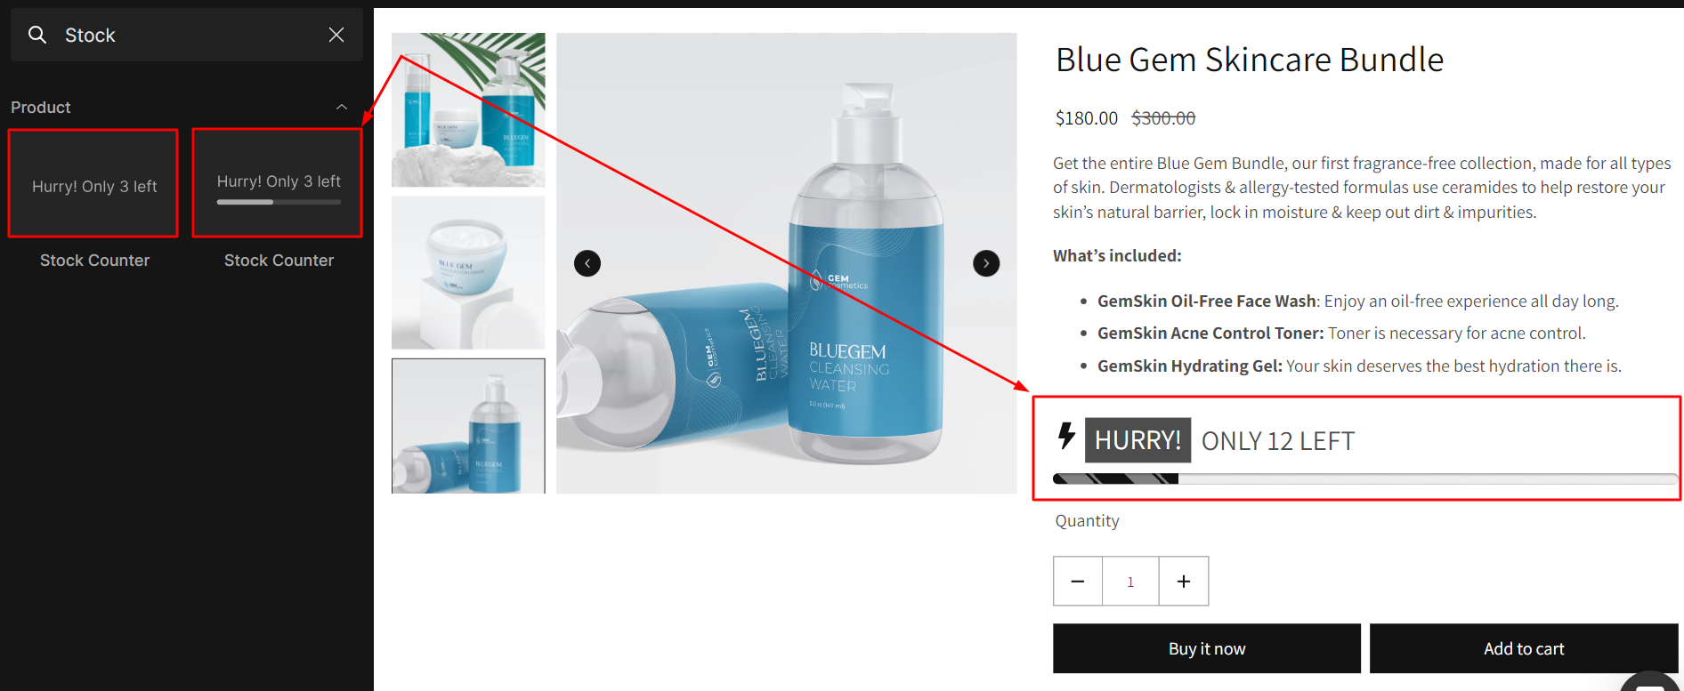The width and height of the screenshot is (1684, 691).
Task: Select the text-only Stock Counter element
Action: click(93, 183)
